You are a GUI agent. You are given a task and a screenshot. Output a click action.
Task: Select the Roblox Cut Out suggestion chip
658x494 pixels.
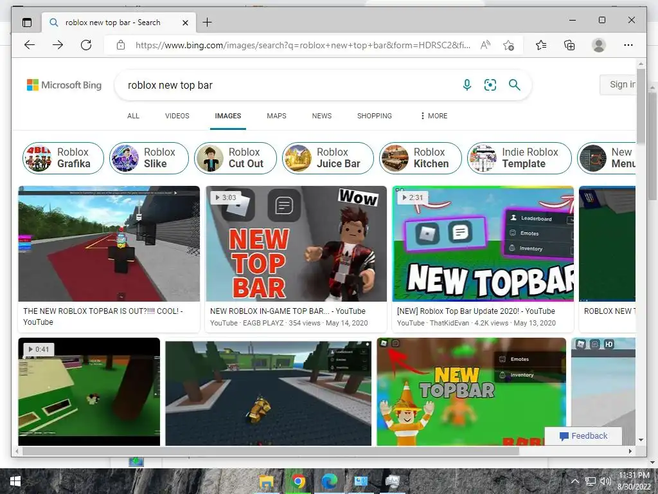click(x=235, y=158)
